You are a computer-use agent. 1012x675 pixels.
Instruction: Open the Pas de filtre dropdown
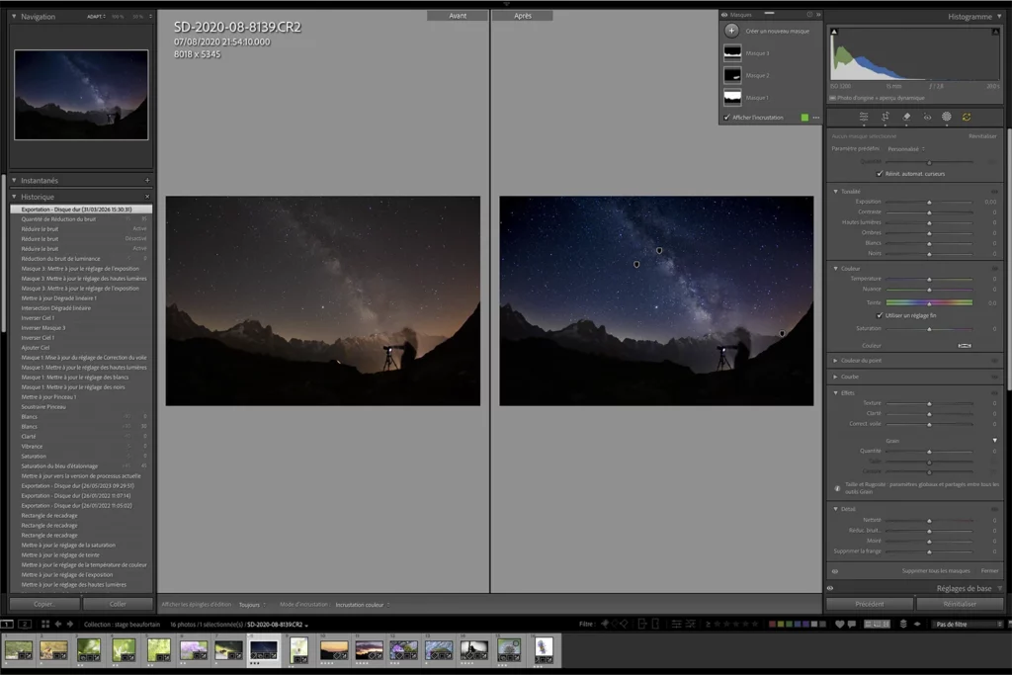tap(967, 624)
